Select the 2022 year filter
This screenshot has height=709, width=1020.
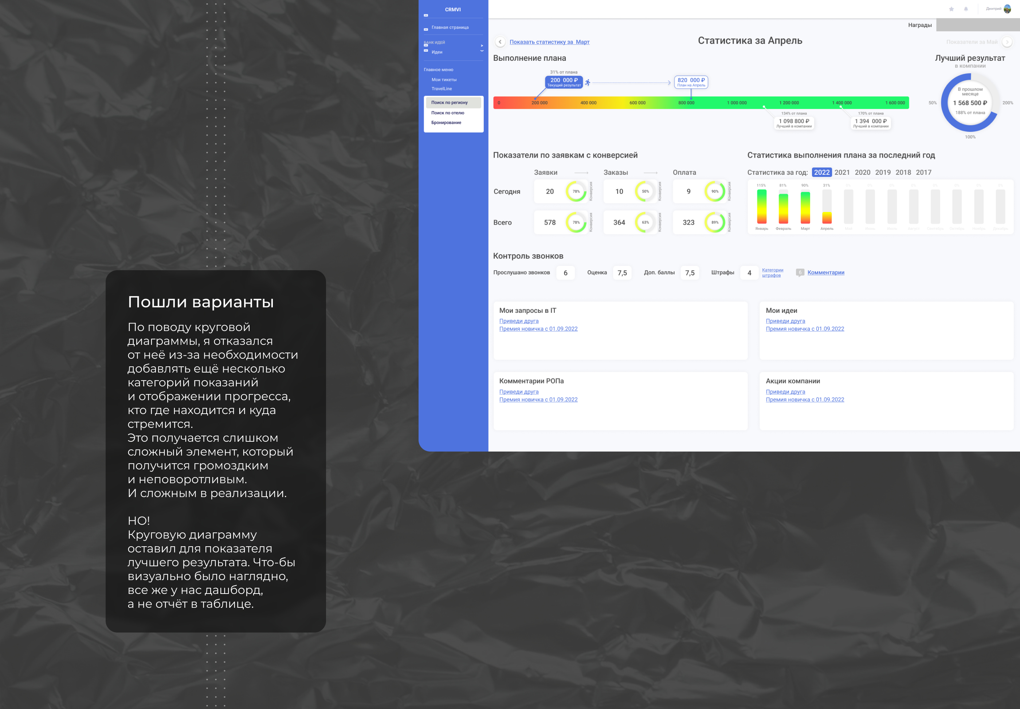[821, 172]
